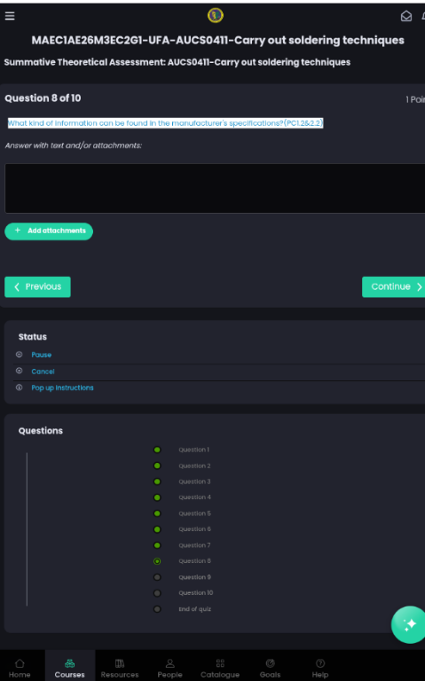Select the Question 7 indicator dot
Screen dimensions: 425x681
(x=157, y=545)
